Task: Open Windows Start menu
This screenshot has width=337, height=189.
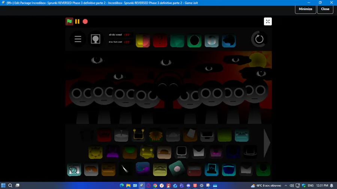Action: 3,185
